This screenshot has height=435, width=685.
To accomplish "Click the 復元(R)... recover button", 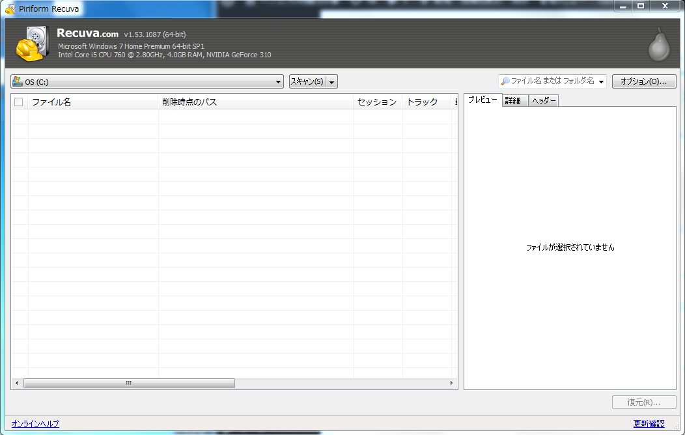I will tap(644, 402).
